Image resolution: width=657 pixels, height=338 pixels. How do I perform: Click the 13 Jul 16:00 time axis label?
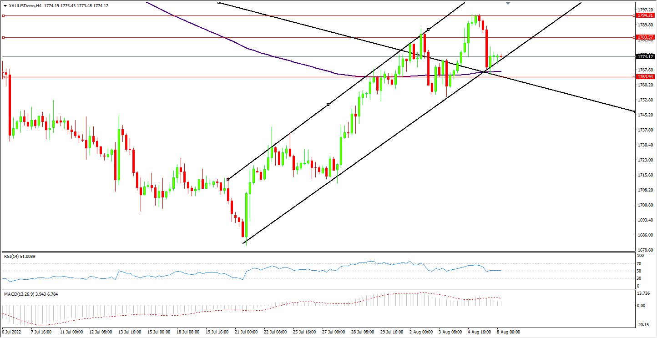coord(130,332)
